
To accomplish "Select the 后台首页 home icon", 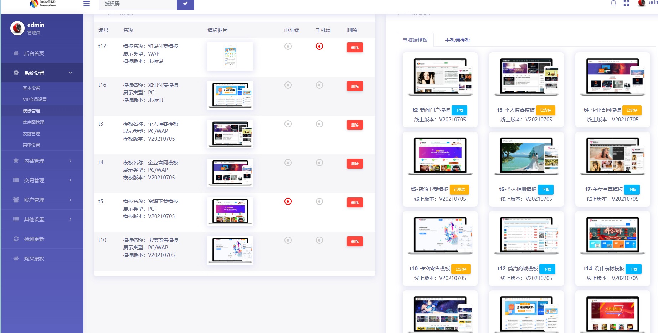I will coord(16,53).
